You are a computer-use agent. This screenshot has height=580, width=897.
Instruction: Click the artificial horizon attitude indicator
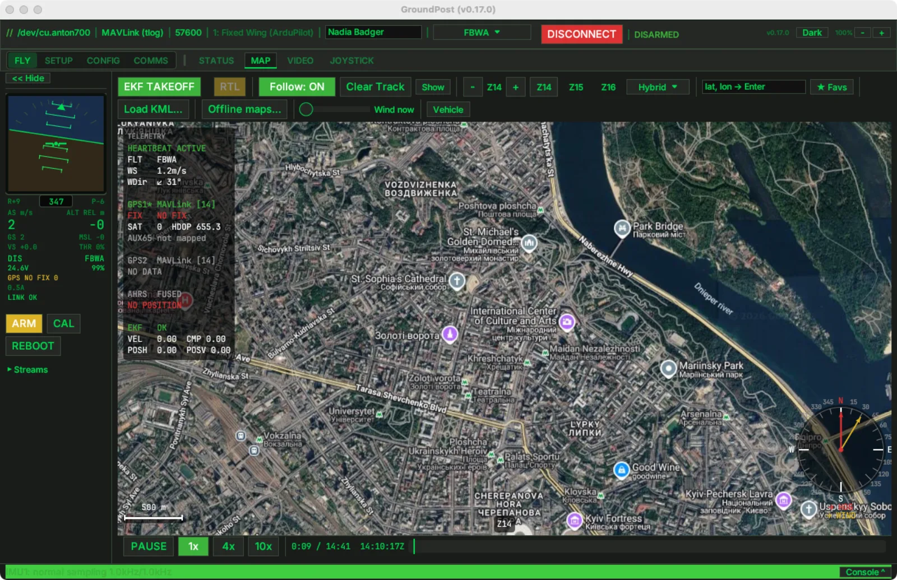56,143
